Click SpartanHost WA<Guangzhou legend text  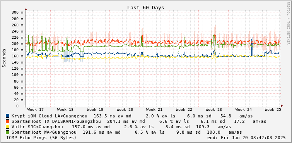pos(44,133)
